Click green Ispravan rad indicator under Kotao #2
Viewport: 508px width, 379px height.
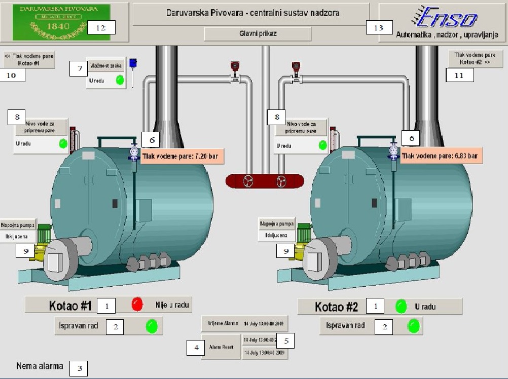pyautogui.click(x=414, y=326)
